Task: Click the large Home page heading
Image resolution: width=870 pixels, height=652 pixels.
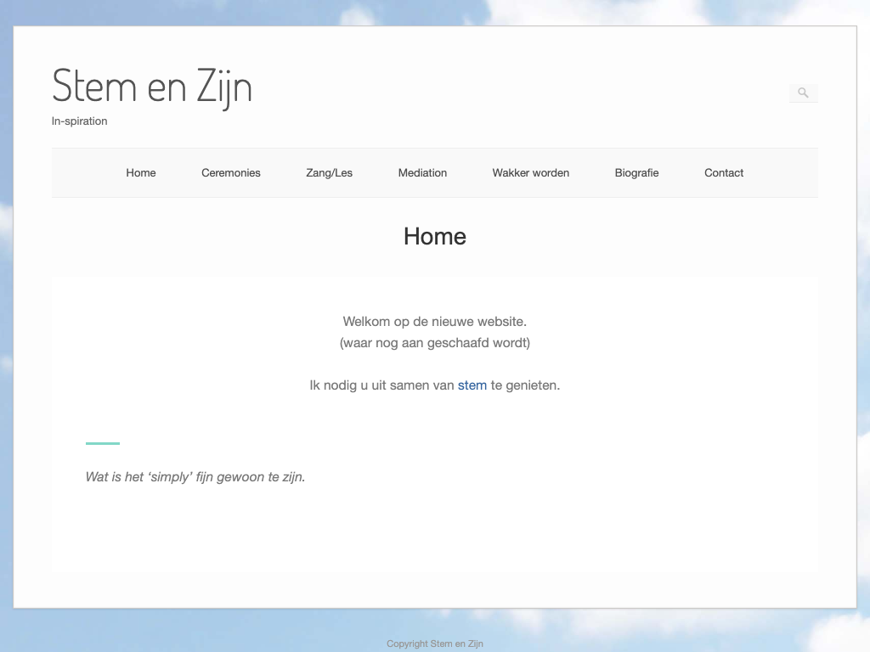Action: [435, 236]
